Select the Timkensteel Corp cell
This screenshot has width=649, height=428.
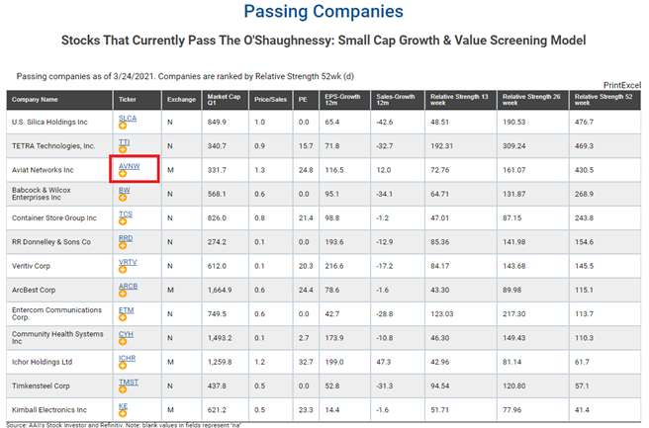coord(59,385)
